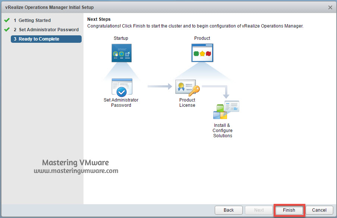Click the 'Set Administrator Password' label under the icon
The height and width of the screenshot is (218, 337).
point(121,103)
